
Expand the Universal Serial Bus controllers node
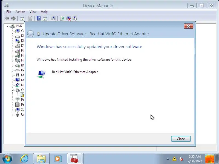tap(13, 115)
